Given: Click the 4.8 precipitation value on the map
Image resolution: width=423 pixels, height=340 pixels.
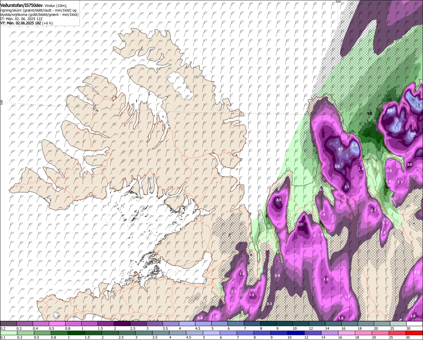Looking at the screenshot, I should pos(413,134).
